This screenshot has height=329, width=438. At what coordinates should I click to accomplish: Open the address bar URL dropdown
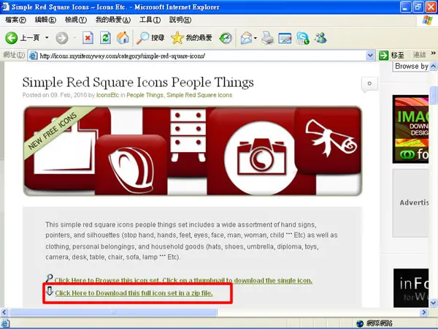370,56
